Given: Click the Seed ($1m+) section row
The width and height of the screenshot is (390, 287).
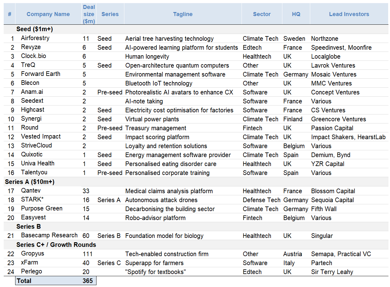Looking at the screenshot, I should (196, 29).
